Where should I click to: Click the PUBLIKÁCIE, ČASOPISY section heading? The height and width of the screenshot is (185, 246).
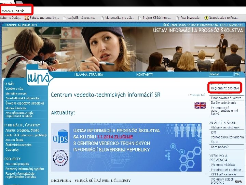click(x=22, y=125)
